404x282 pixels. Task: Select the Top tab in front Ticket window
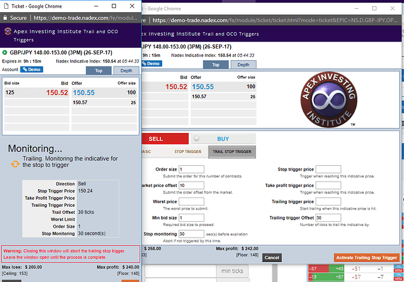pyautogui.click(x=99, y=71)
